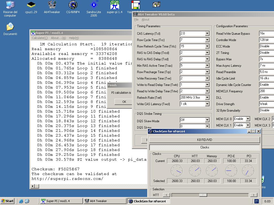
Task: Click Super PI horizontal scrollbar left arrow
Action: (32, 186)
